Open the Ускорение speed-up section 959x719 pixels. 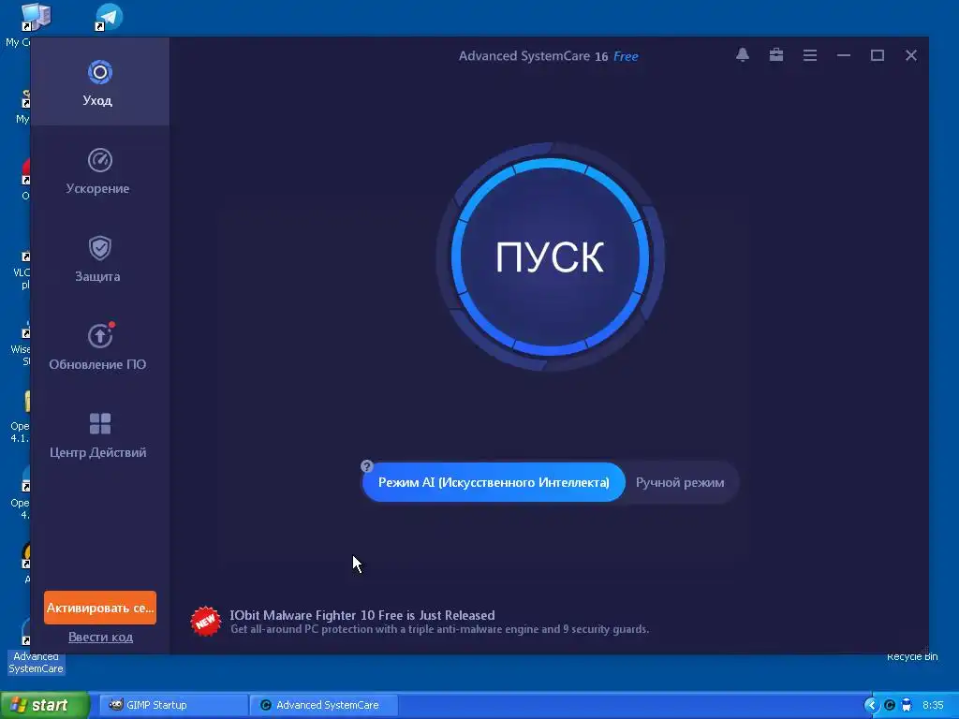click(x=99, y=170)
